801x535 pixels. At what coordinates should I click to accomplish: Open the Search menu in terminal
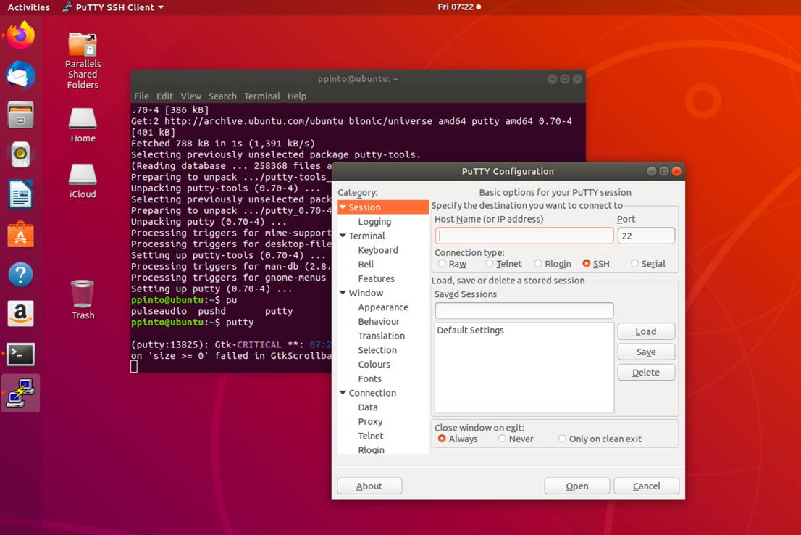click(222, 96)
